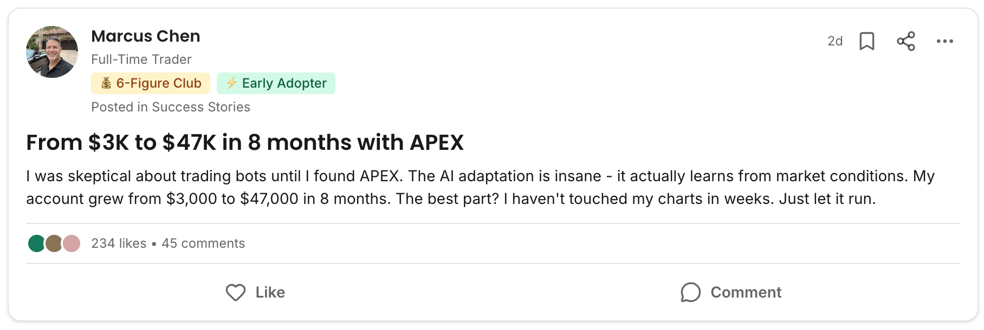View the 234 likes list

119,243
